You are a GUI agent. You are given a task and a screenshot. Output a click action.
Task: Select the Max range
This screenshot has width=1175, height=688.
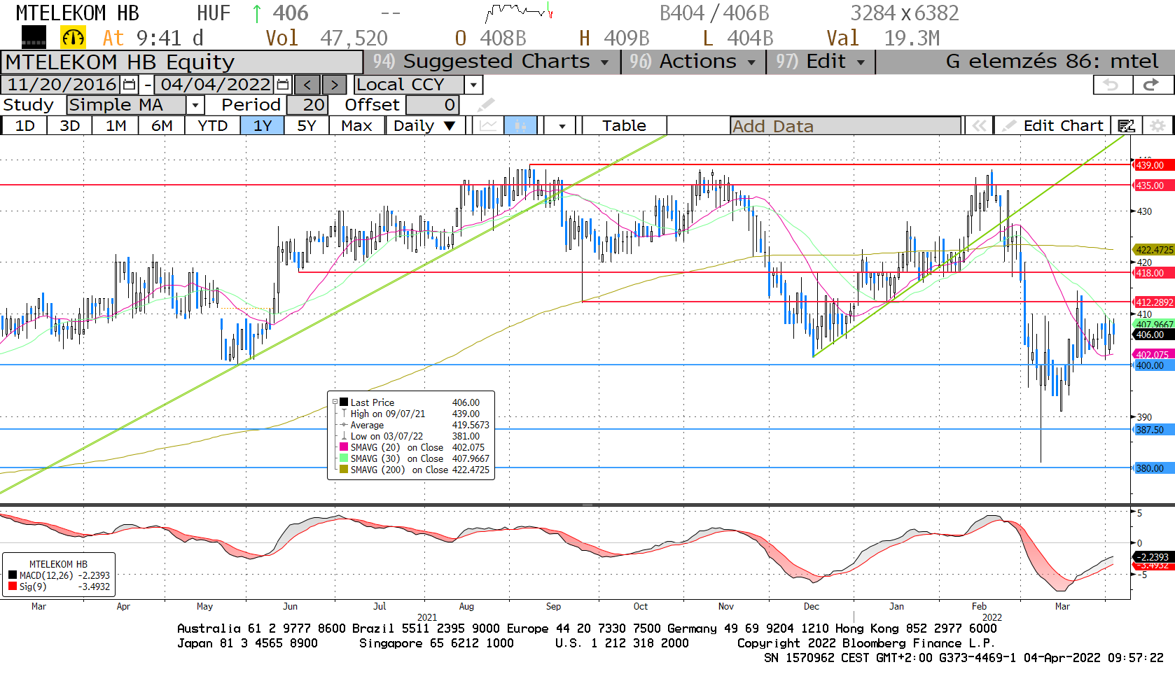coord(356,126)
